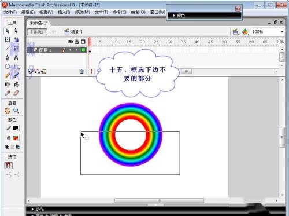Click the Timeline toggle button
Image resolution: width=289 pixels, height=216 pixels.
(37, 32)
